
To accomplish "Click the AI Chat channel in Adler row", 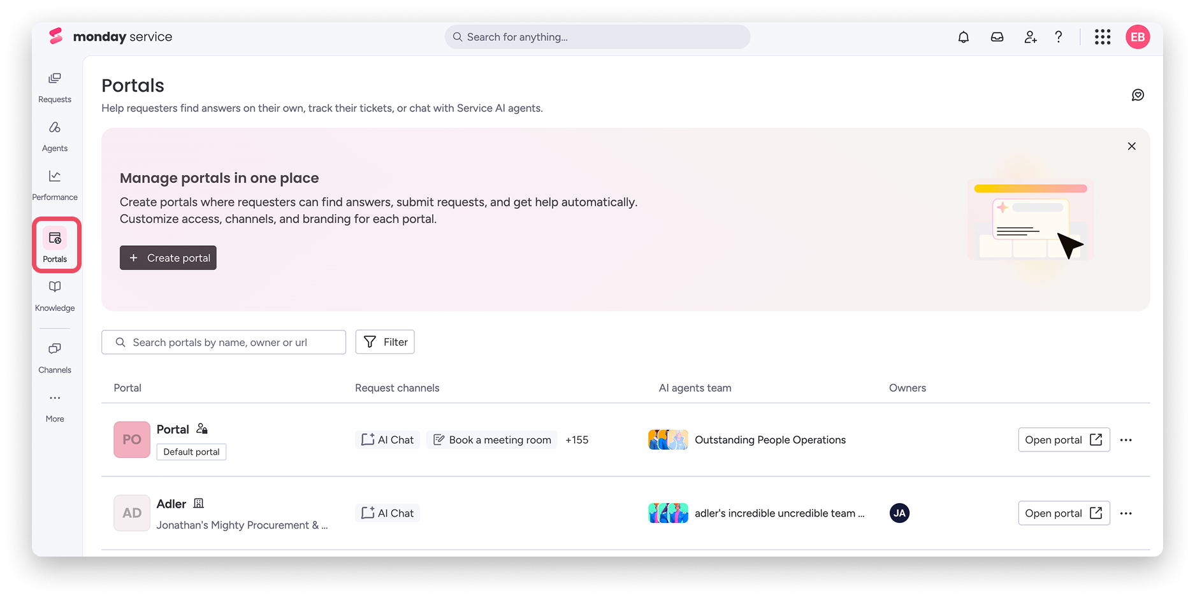I will [387, 513].
